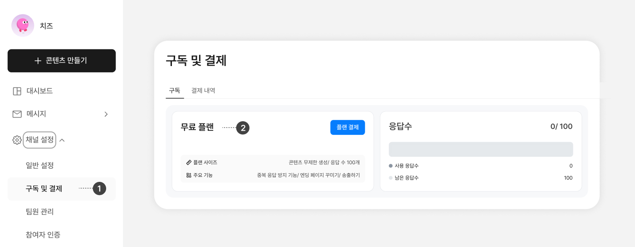Image resolution: width=635 pixels, height=247 pixels.
Task: Open 일반 설정 in sidebar
Action: (40, 165)
